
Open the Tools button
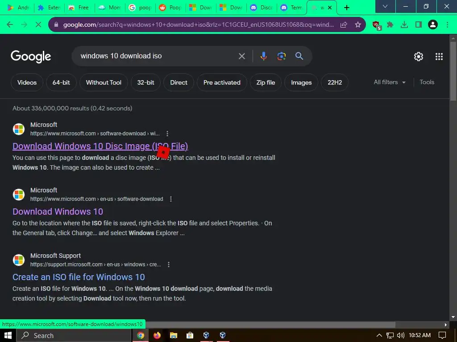point(427,82)
